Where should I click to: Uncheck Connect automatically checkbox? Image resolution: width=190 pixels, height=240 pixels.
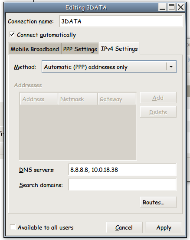pyautogui.click(x=12, y=34)
